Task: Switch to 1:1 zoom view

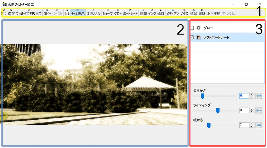Action: tap(67, 13)
